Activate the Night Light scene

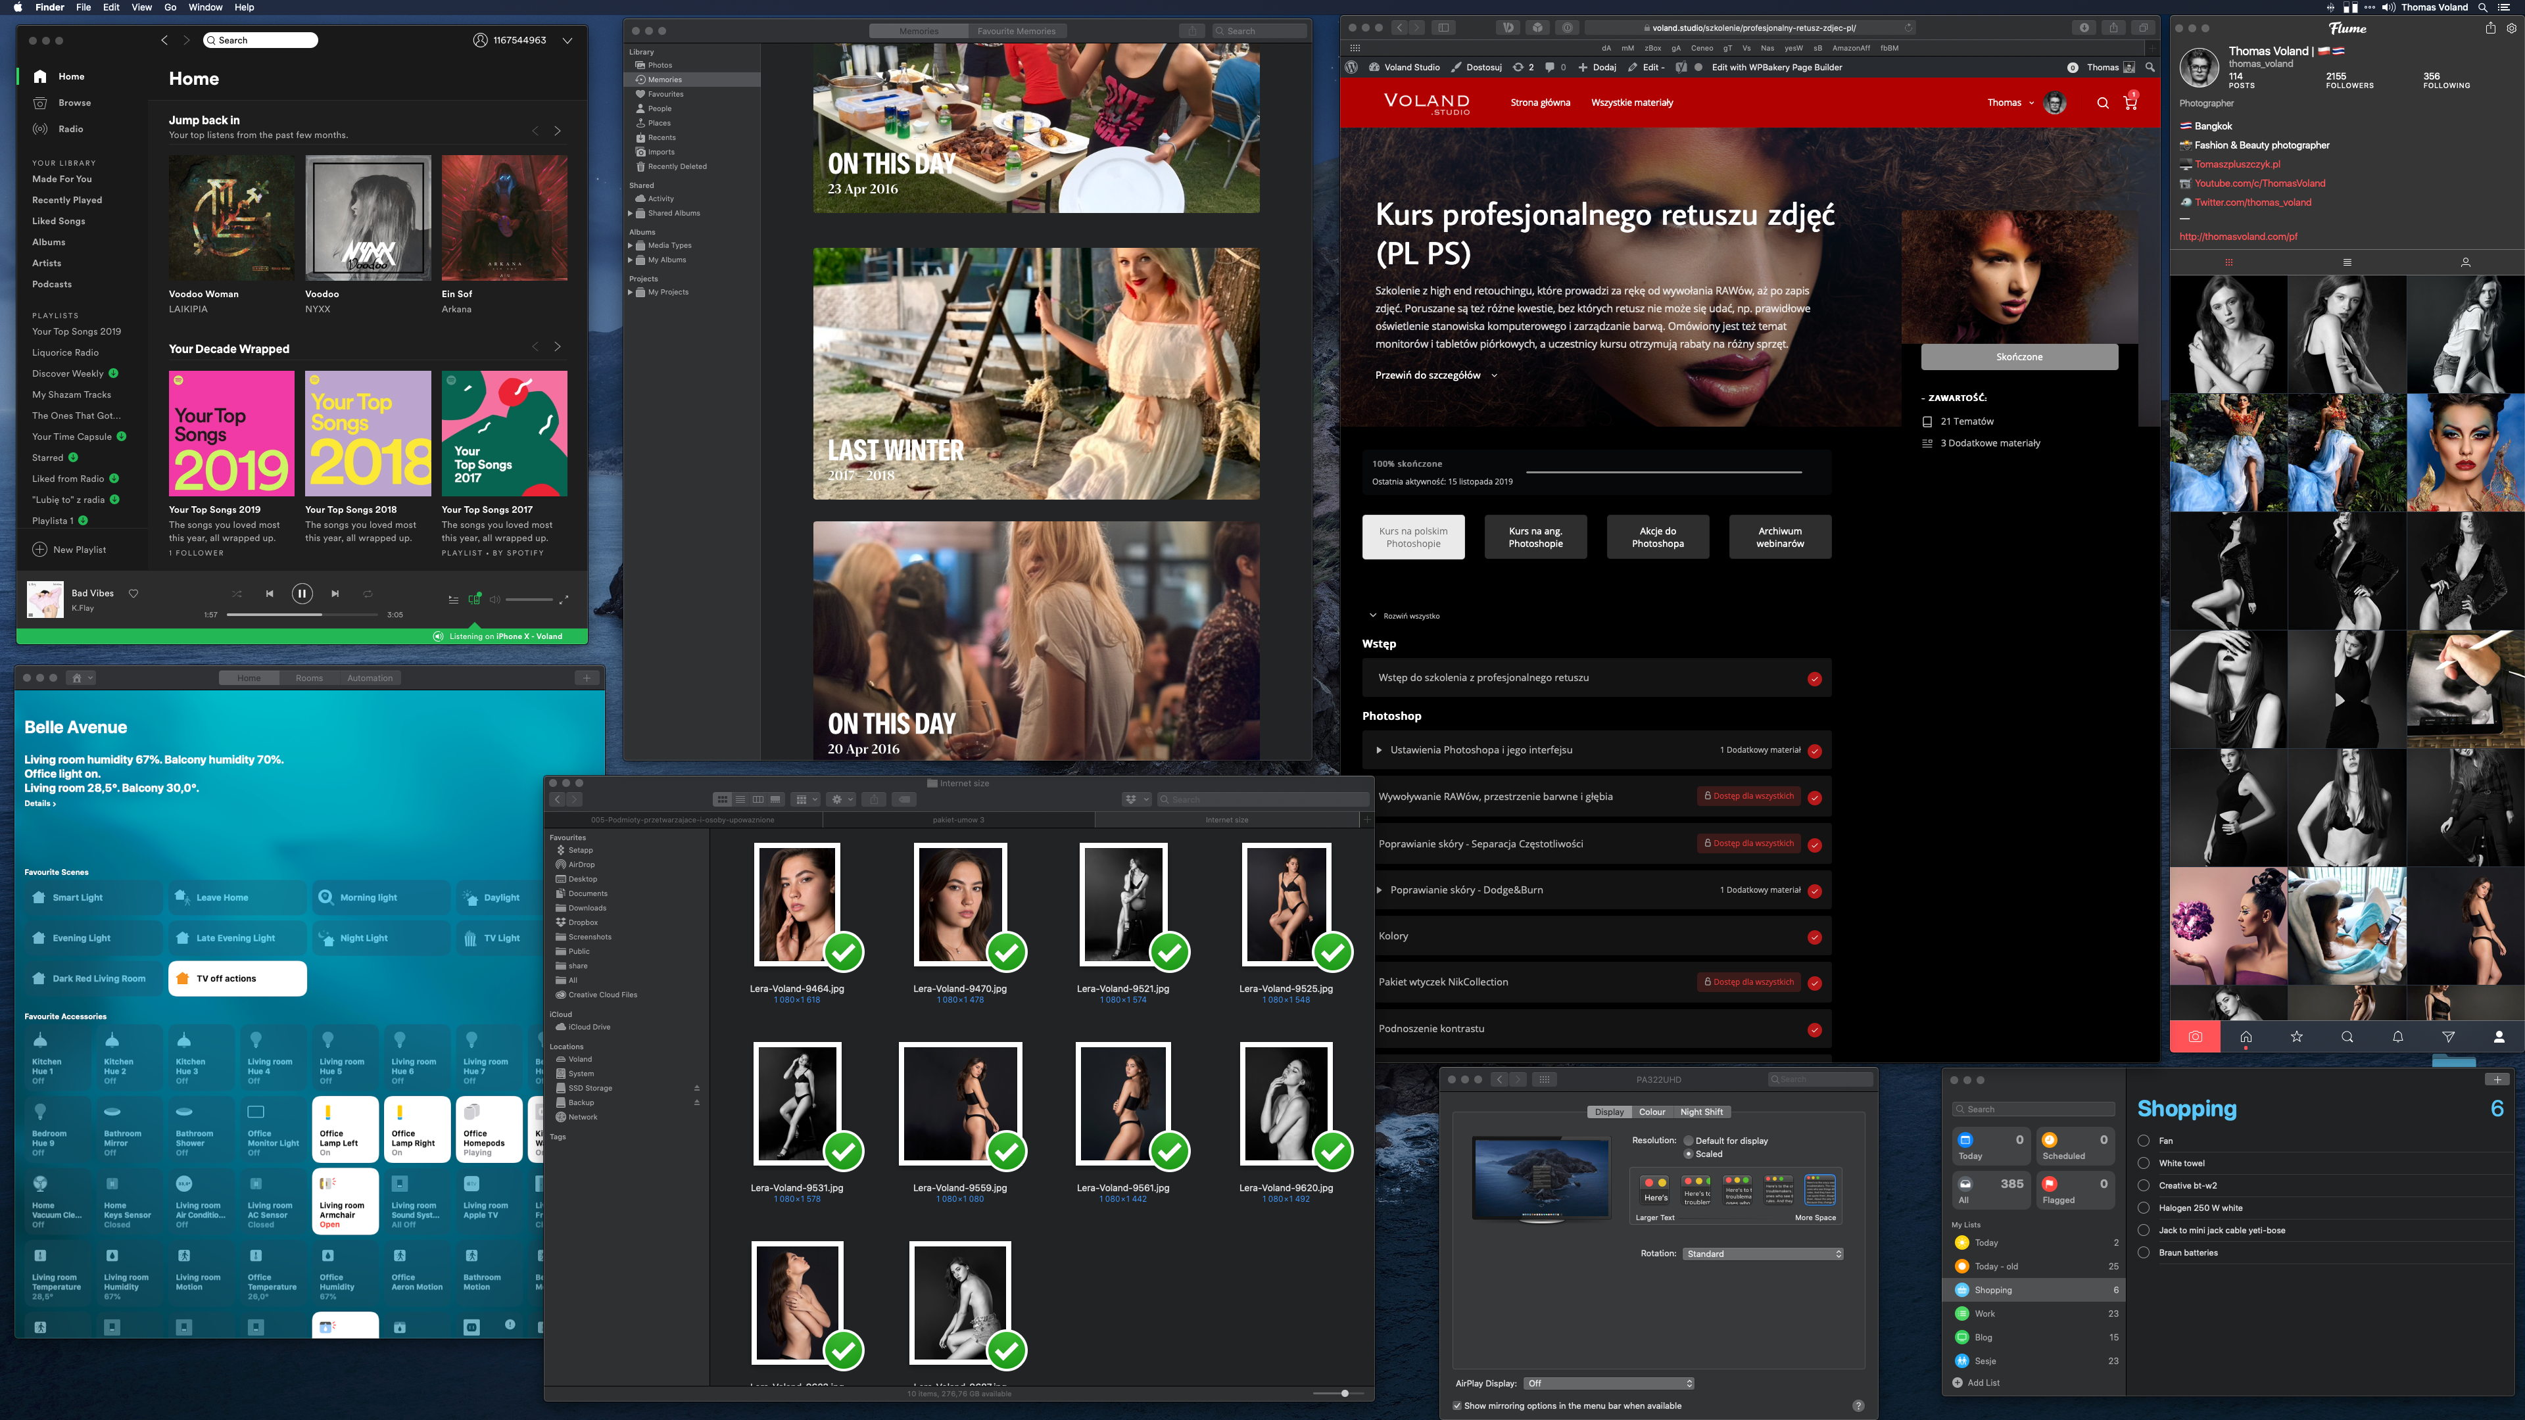point(381,938)
